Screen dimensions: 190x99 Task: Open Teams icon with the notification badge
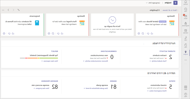[x=185, y=17]
